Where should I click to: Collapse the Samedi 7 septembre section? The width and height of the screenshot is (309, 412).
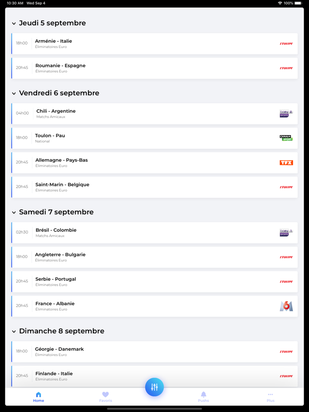(x=14, y=212)
